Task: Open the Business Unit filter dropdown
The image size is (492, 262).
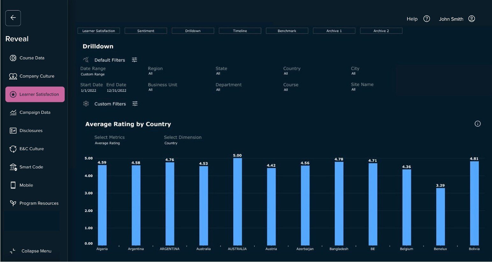Action: click(x=162, y=87)
